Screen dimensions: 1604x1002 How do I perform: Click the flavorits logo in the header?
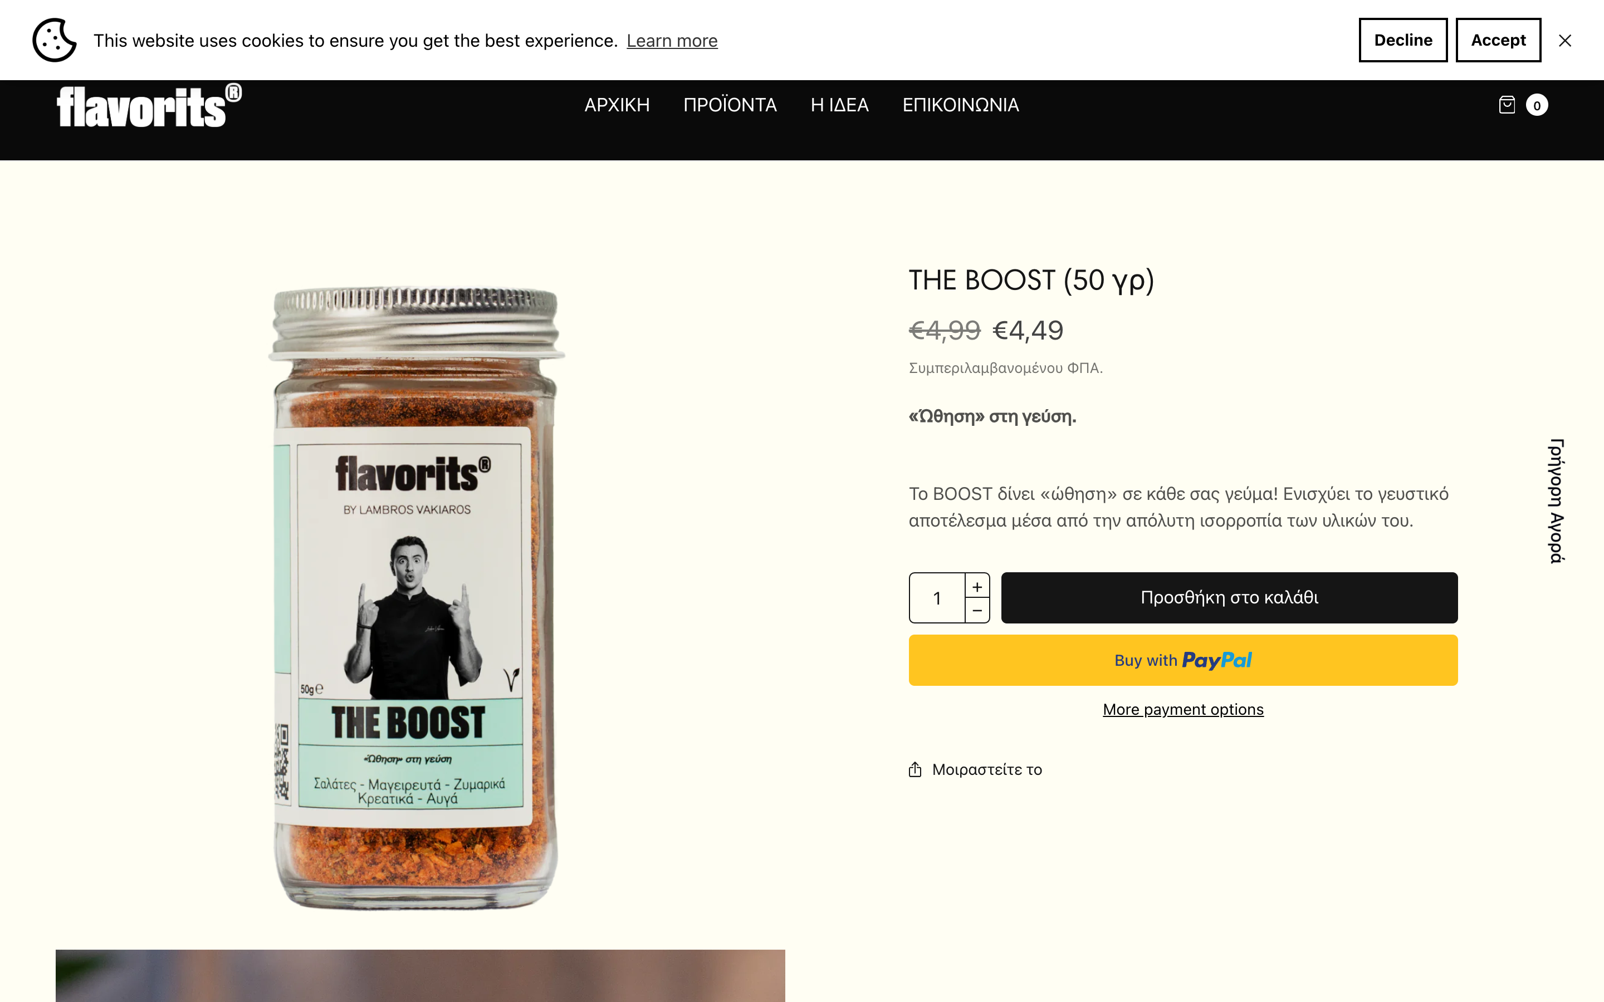[149, 106]
